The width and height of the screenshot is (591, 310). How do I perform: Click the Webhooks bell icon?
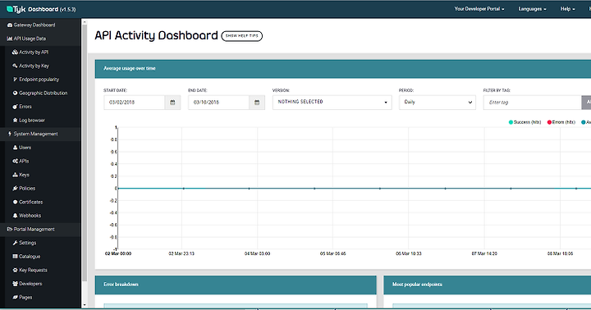[15, 216]
